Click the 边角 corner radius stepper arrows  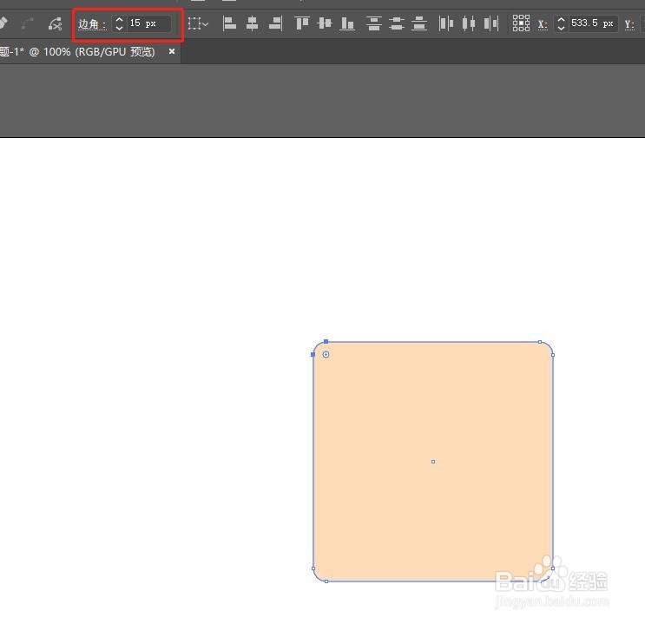pos(119,23)
